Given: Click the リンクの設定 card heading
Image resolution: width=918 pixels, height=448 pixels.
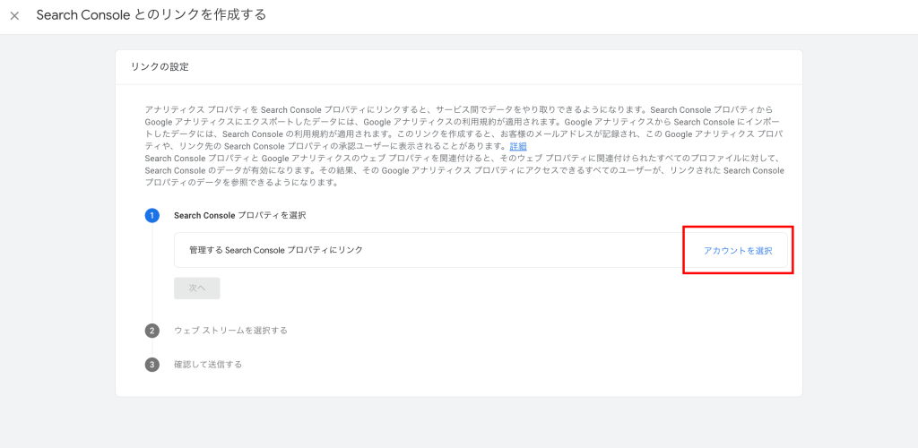Looking at the screenshot, I should tap(160, 66).
